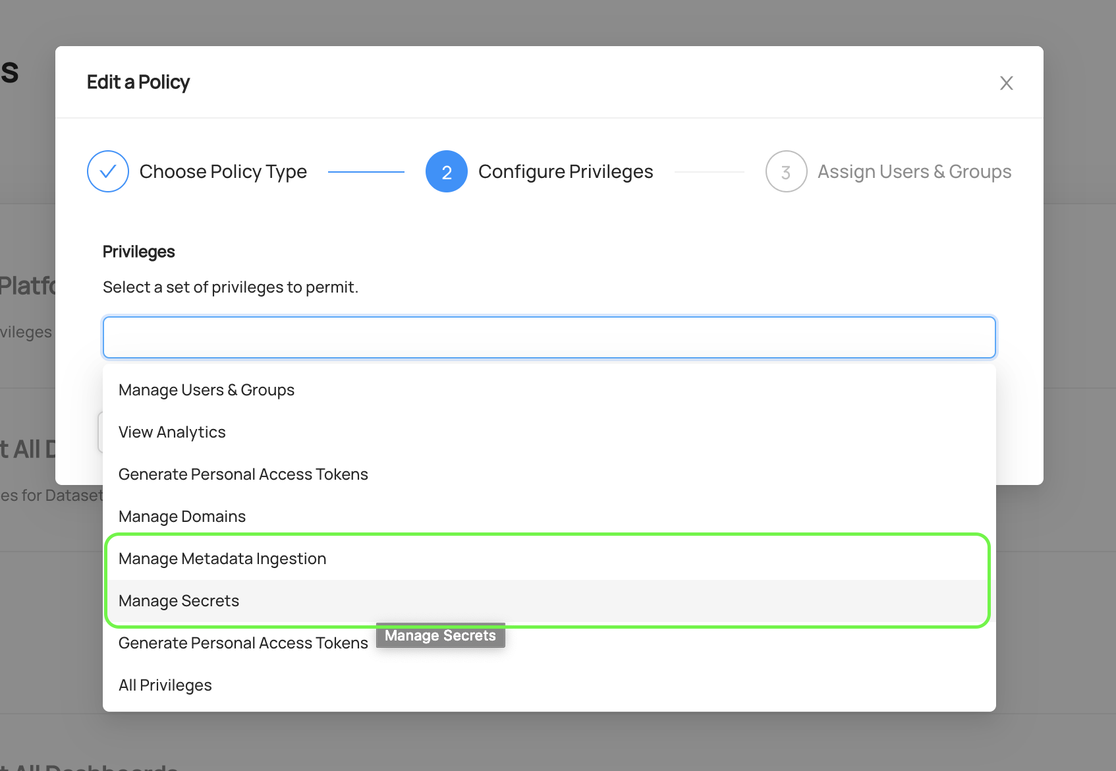Image resolution: width=1116 pixels, height=771 pixels.
Task: Select the Configure Privileges step label
Action: [x=565, y=171]
